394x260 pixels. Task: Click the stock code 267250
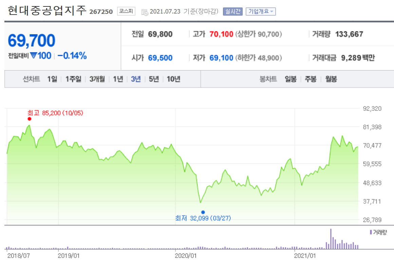pos(101,12)
